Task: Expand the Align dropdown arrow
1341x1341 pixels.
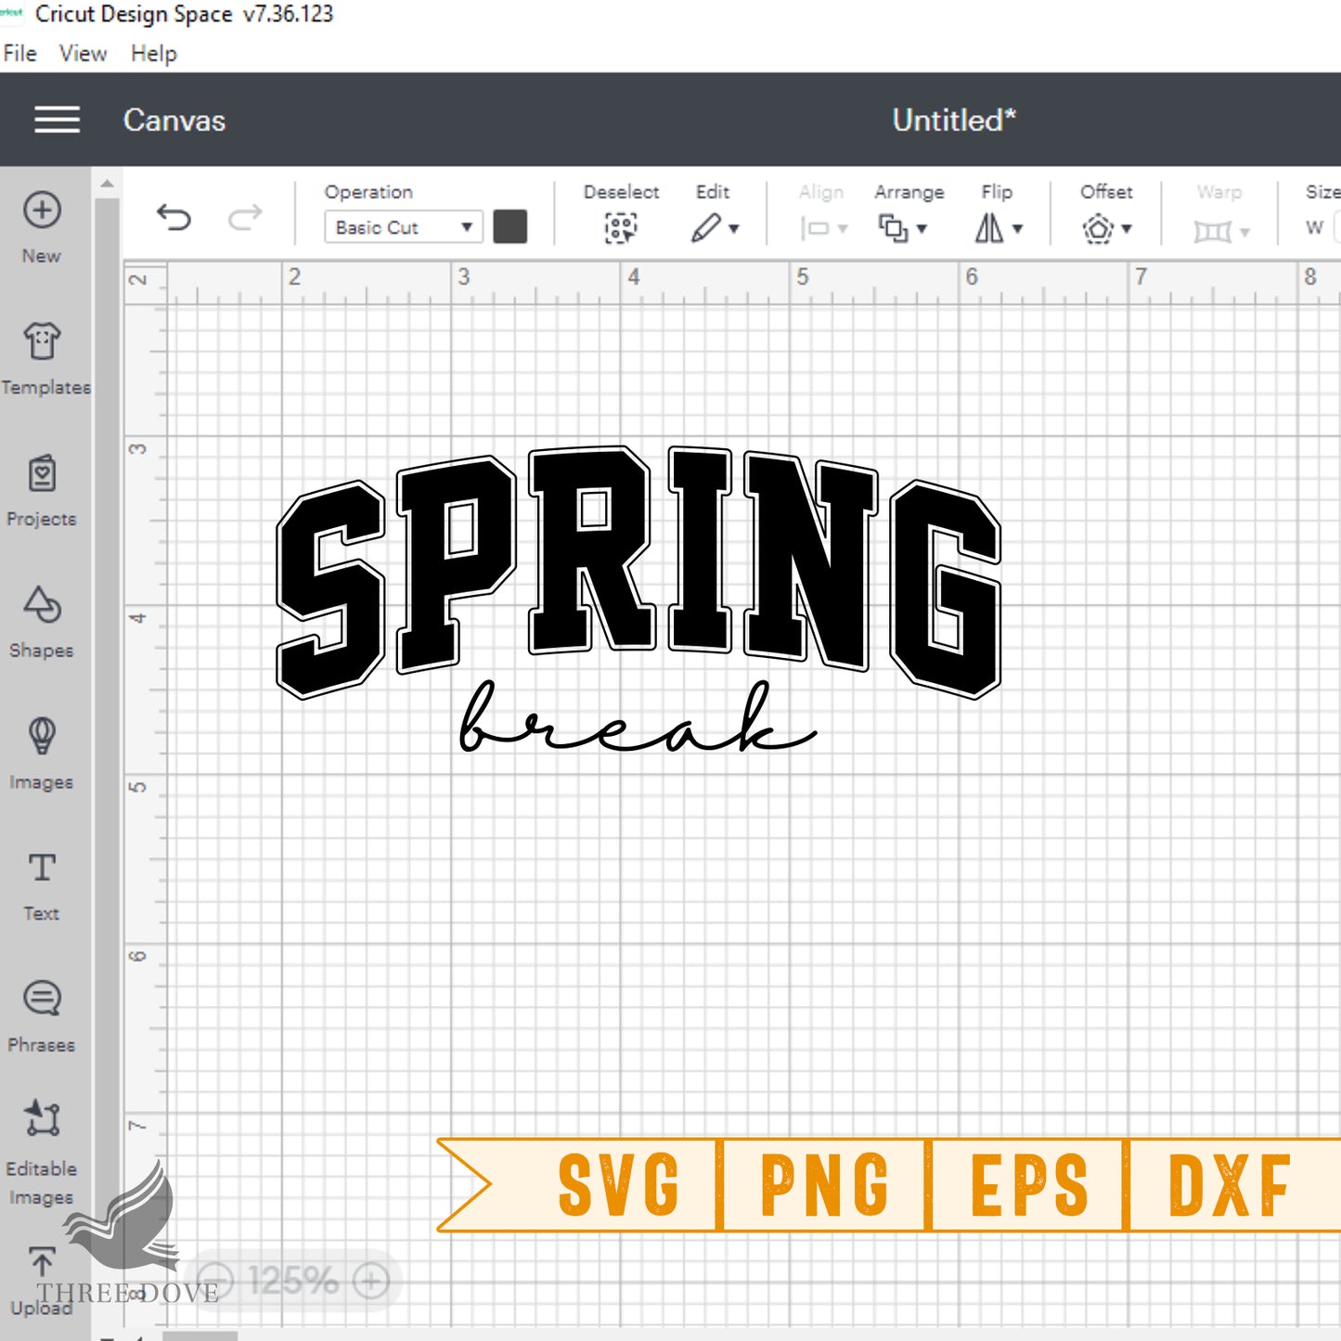Action: 843,229
